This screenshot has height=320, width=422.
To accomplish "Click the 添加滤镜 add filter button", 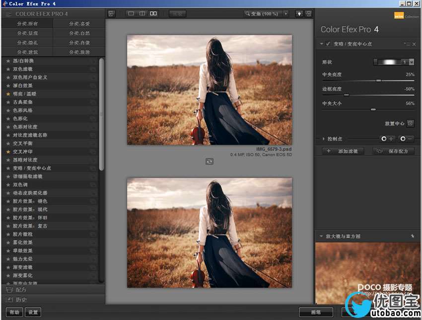I will tap(343, 151).
